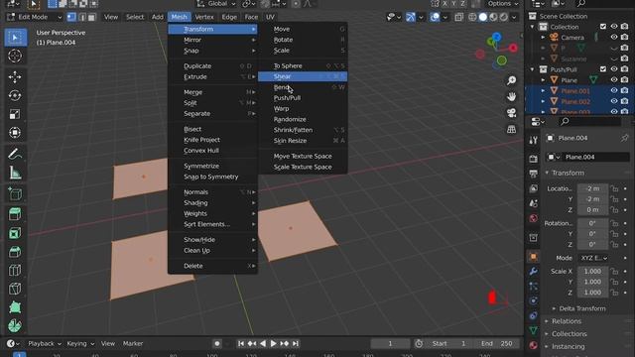Select the Spin tool

tap(16, 326)
